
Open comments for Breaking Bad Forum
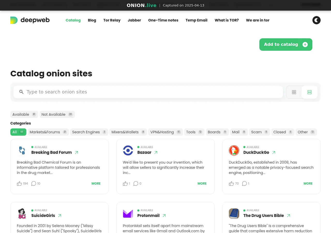pos(34,184)
